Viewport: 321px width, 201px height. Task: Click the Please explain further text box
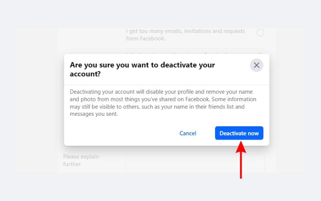click(195, 164)
